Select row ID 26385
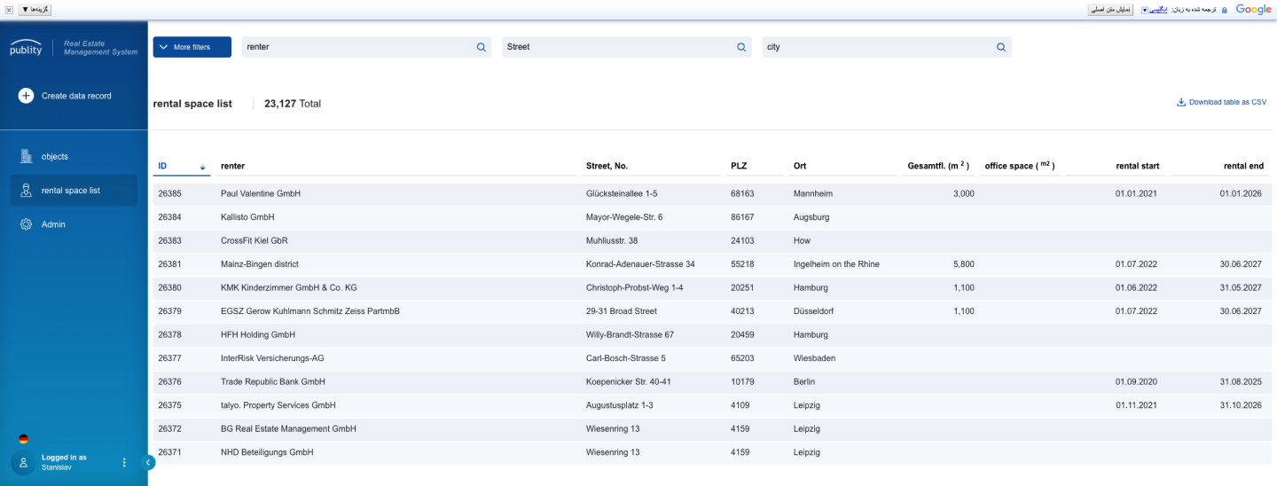The width and height of the screenshot is (1277, 486). coord(170,193)
